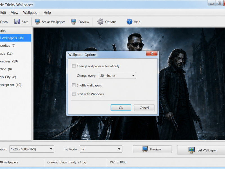Select the Favorites (6) category

(x=15, y=46)
